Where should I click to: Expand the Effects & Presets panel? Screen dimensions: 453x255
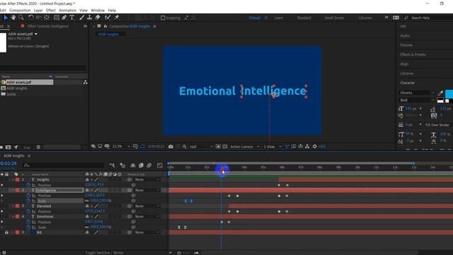tap(413, 55)
